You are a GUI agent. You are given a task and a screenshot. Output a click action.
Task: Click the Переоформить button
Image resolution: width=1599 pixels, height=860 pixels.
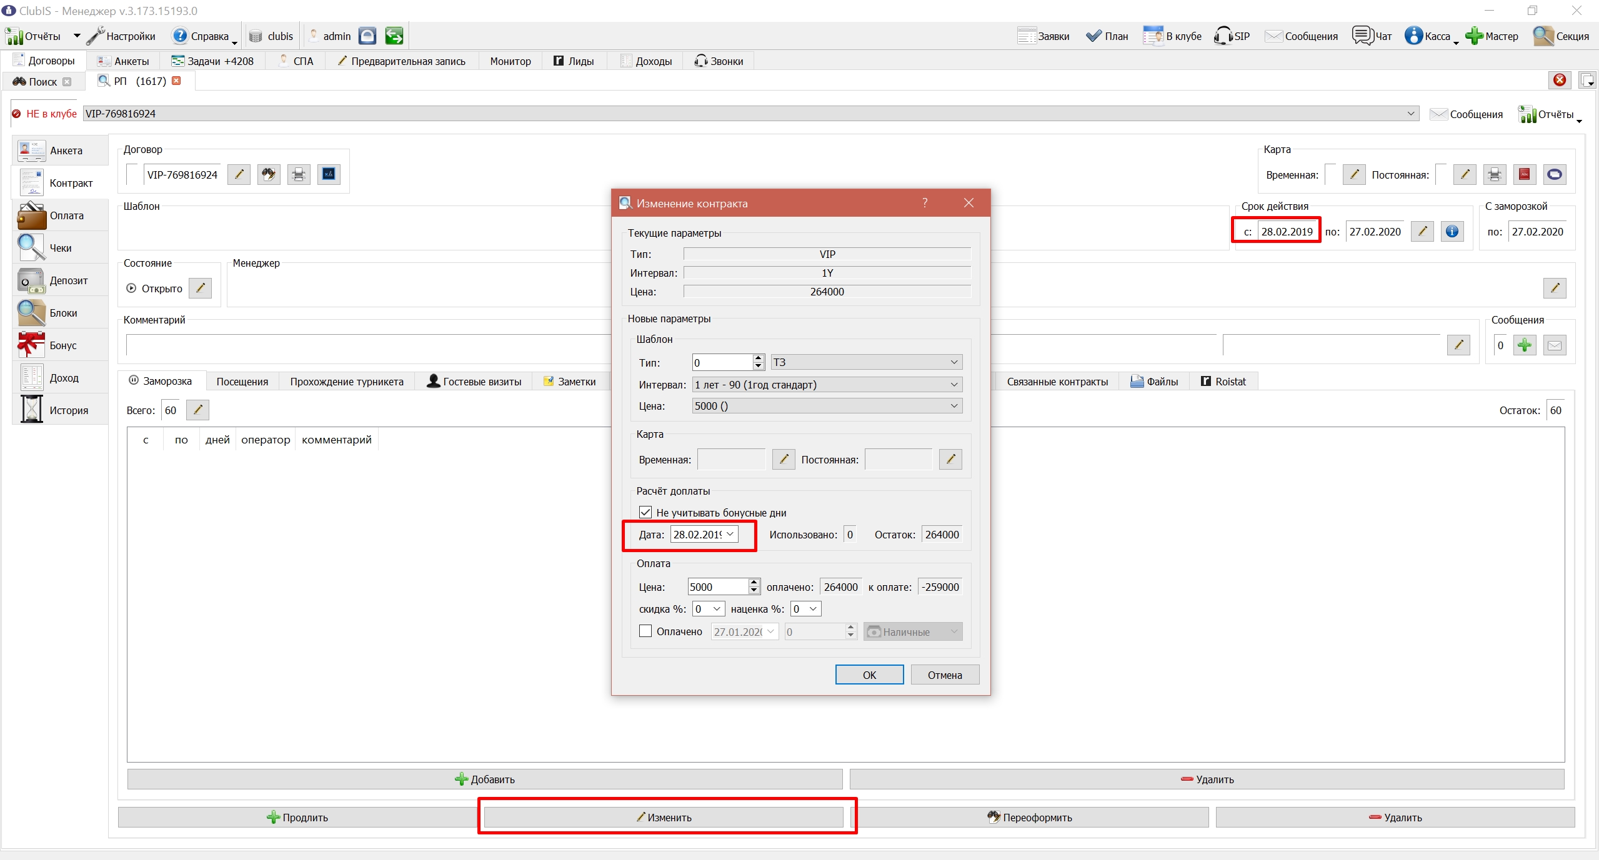pyautogui.click(x=1030, y=818)
